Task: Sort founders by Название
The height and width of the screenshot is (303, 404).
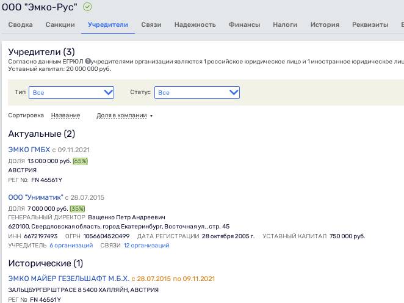Action: (65, 115)
